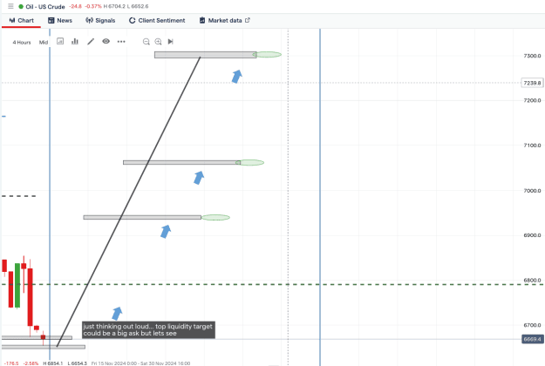Jump to latest candle icon
Screen dimensions: 545x366
click(x=170, y=42)
